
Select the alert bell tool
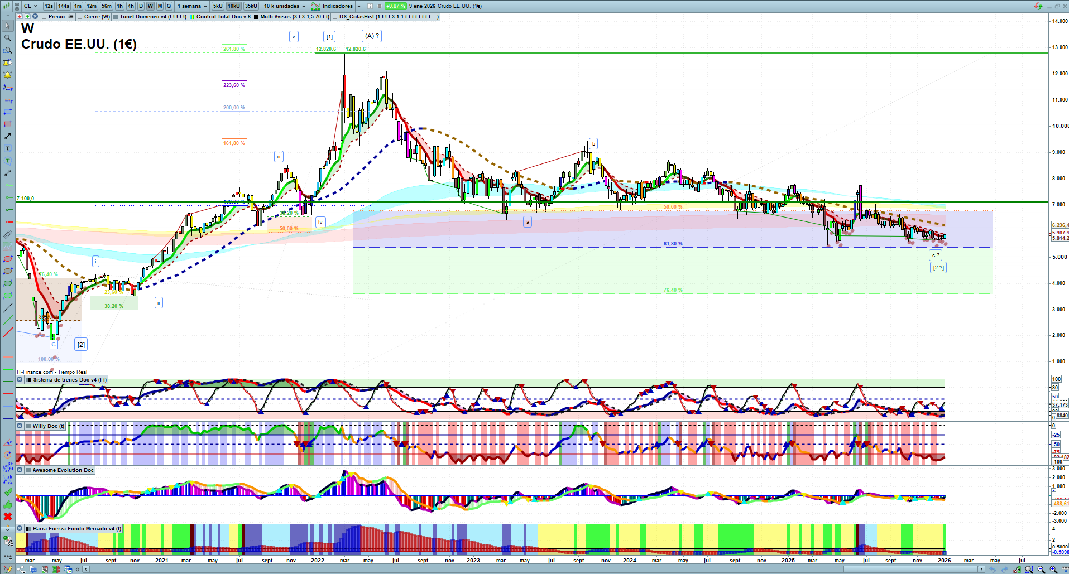pos(8,75)
